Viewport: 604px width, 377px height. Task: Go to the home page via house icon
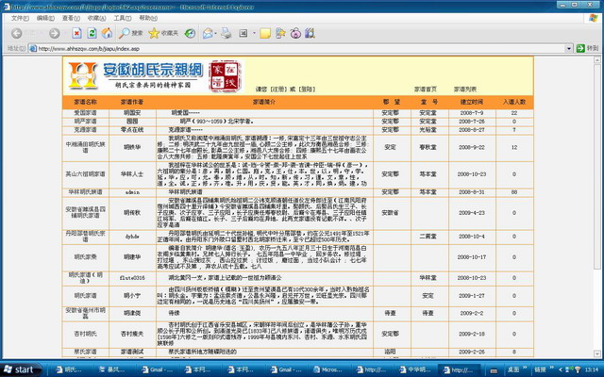(x=107, y=34)
